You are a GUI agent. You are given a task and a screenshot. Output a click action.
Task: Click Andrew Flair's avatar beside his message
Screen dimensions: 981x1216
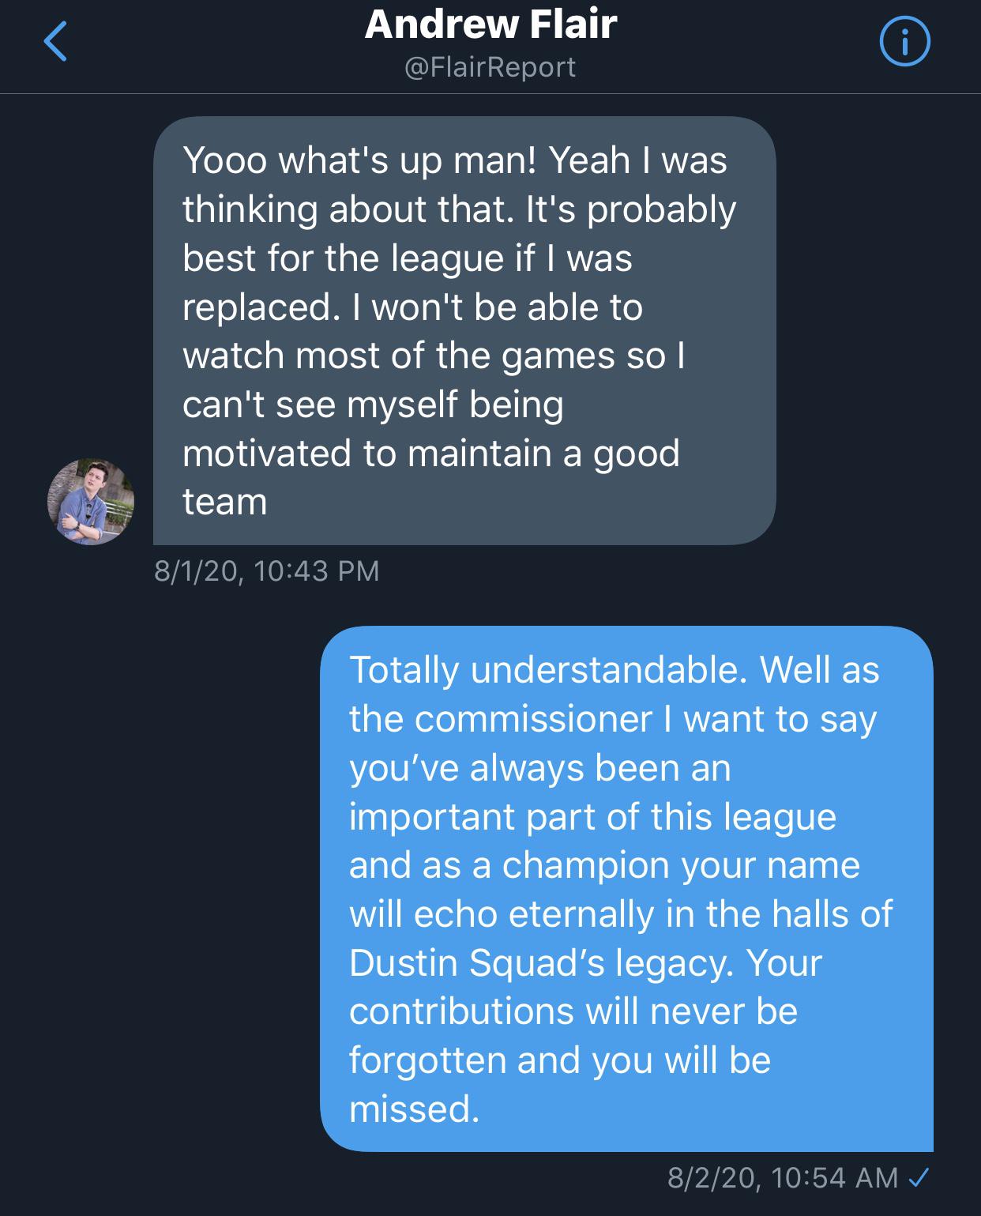(x=89, y=500)
